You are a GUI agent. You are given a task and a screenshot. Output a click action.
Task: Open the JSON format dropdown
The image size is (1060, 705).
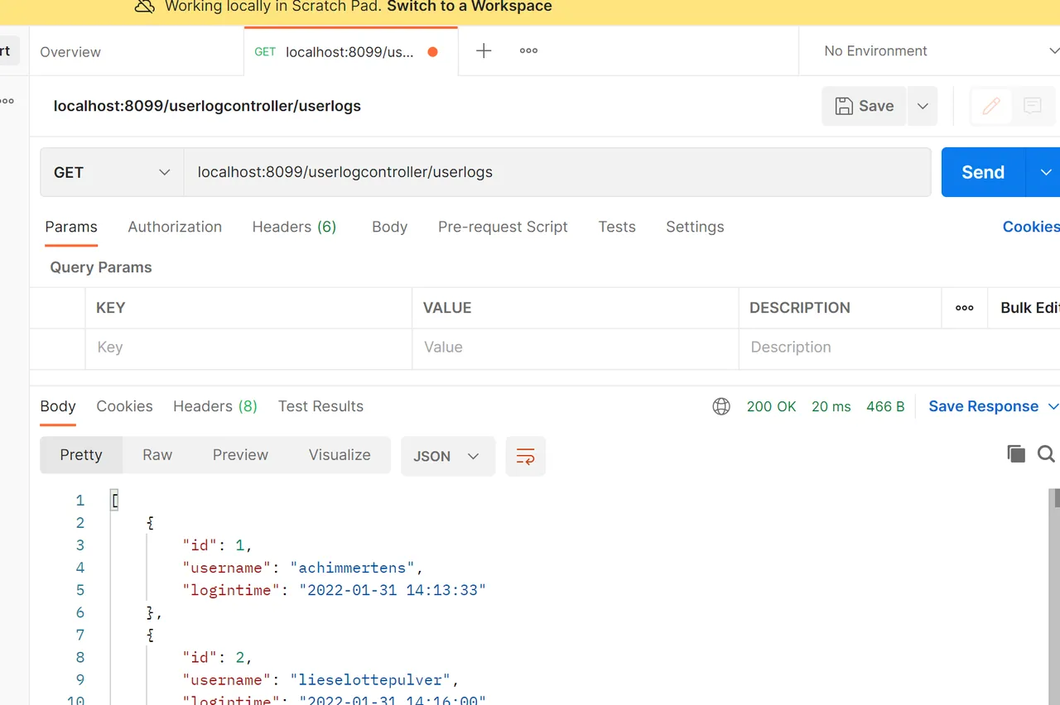pos(448,456)
